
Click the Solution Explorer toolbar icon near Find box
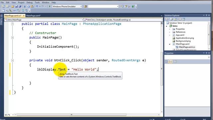[x=122, y=6]
